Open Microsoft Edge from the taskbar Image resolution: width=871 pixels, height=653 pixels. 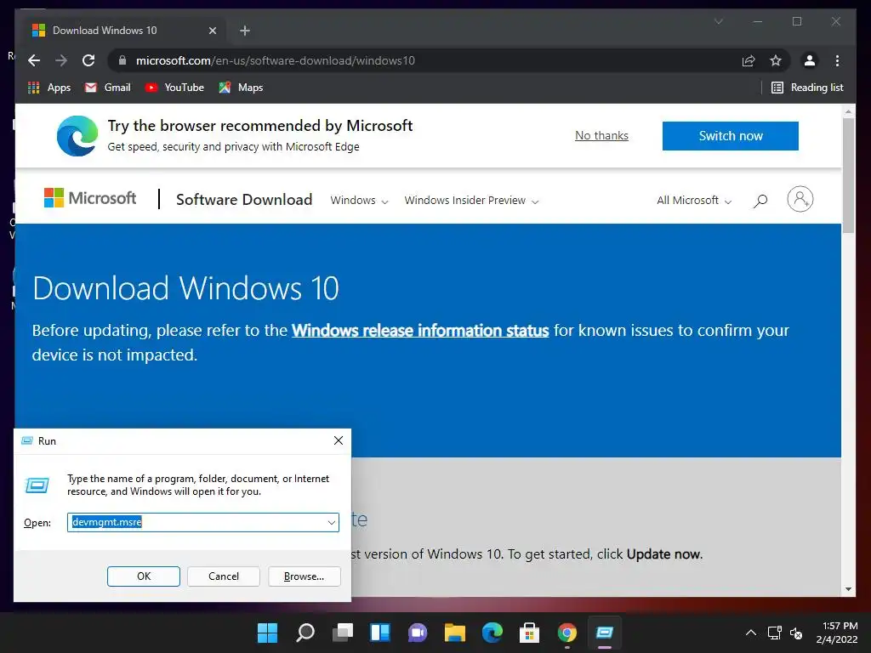coord(492,633)
